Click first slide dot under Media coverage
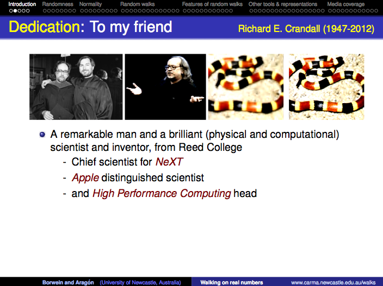The height and width of the screenshot is (286, 383). pos(329,10)
